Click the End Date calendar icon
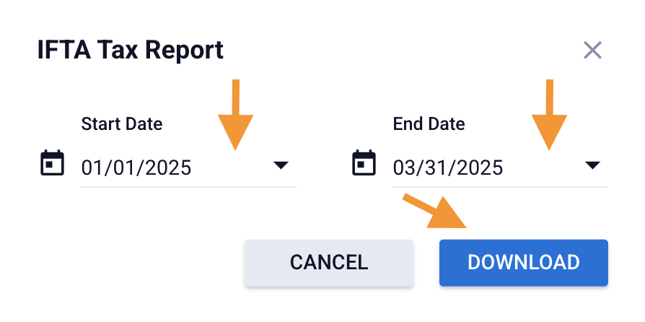Screen dimensions: 645x322 (x=364, y=163)
